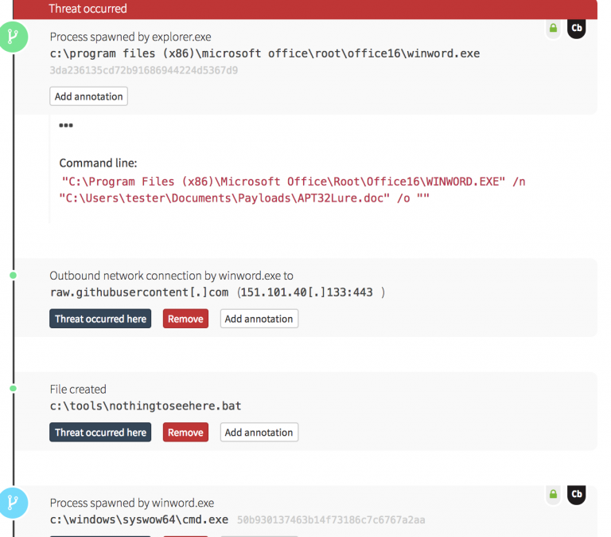Click the winword.exe MD5 hash text
This screenshot has height=537, width=611.
(x=144, y=70)
